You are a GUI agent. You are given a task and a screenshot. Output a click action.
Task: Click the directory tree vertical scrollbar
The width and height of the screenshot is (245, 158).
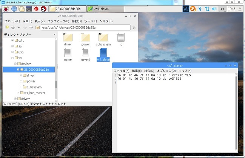click(57, 85)
